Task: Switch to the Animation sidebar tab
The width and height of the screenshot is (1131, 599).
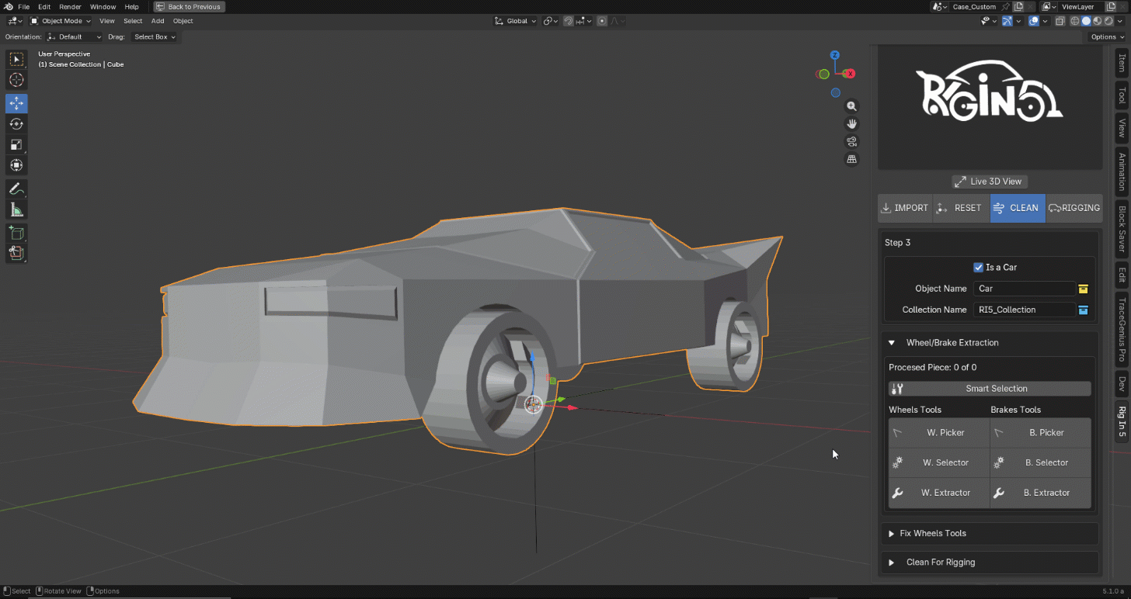Action: (x=1122, y=171)
